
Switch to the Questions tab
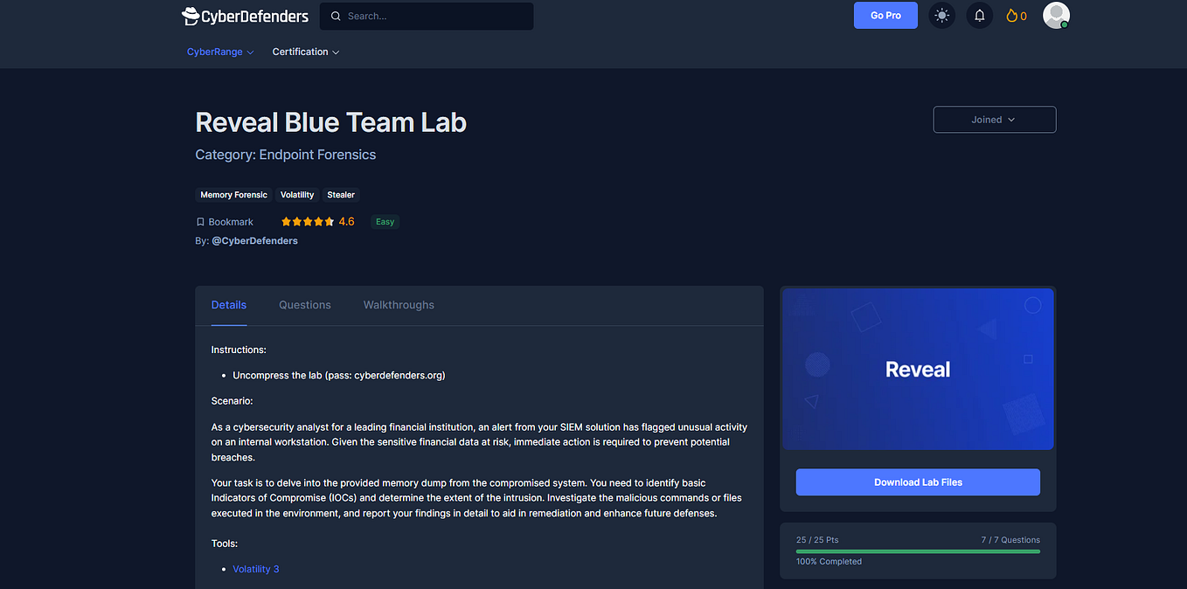click(305, 305)
